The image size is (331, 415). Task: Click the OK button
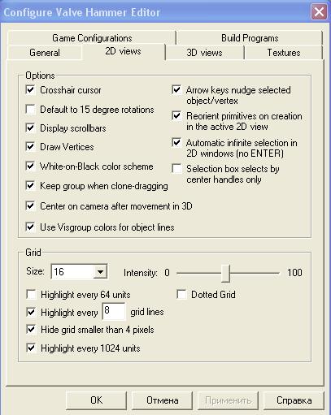[x=96, y=400]
